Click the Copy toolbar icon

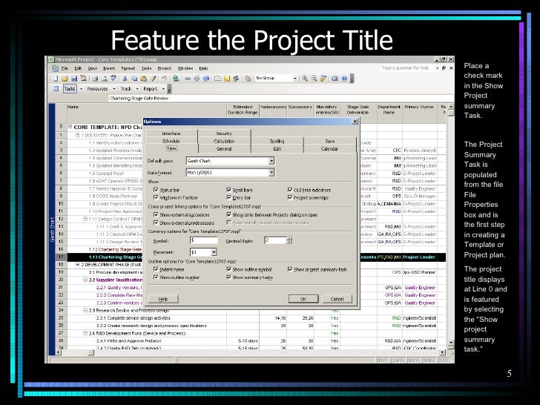point(134,79)
